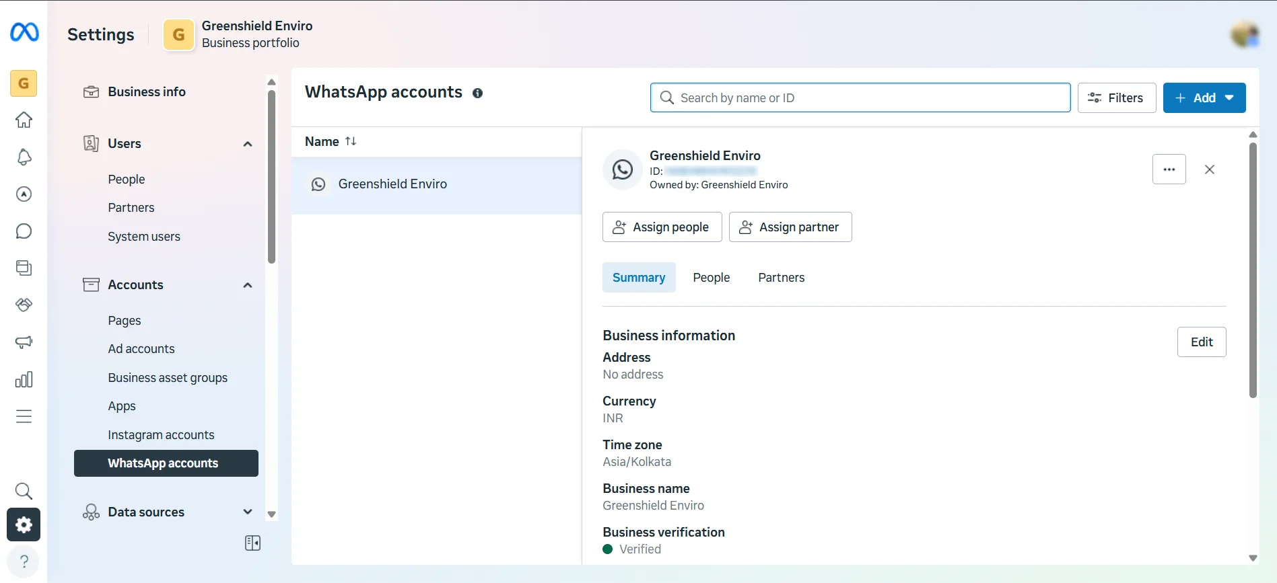
Task: Click the help question mark icon
Action: click(x=24, y=561)
